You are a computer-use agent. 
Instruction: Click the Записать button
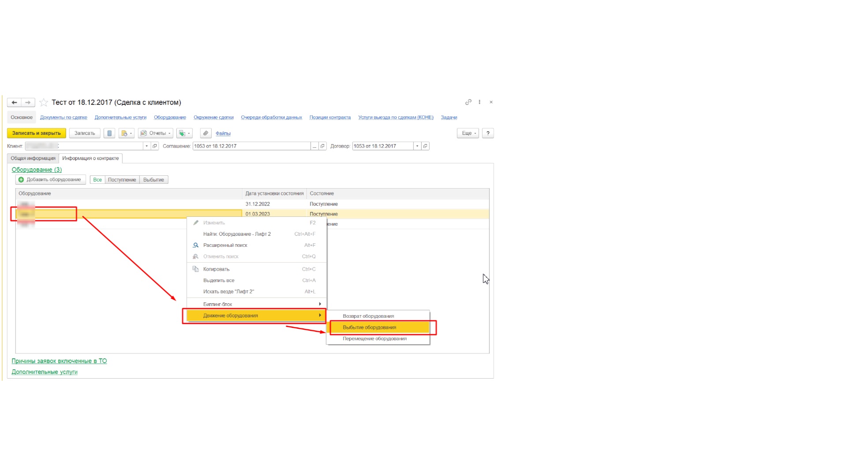(85, 133)
